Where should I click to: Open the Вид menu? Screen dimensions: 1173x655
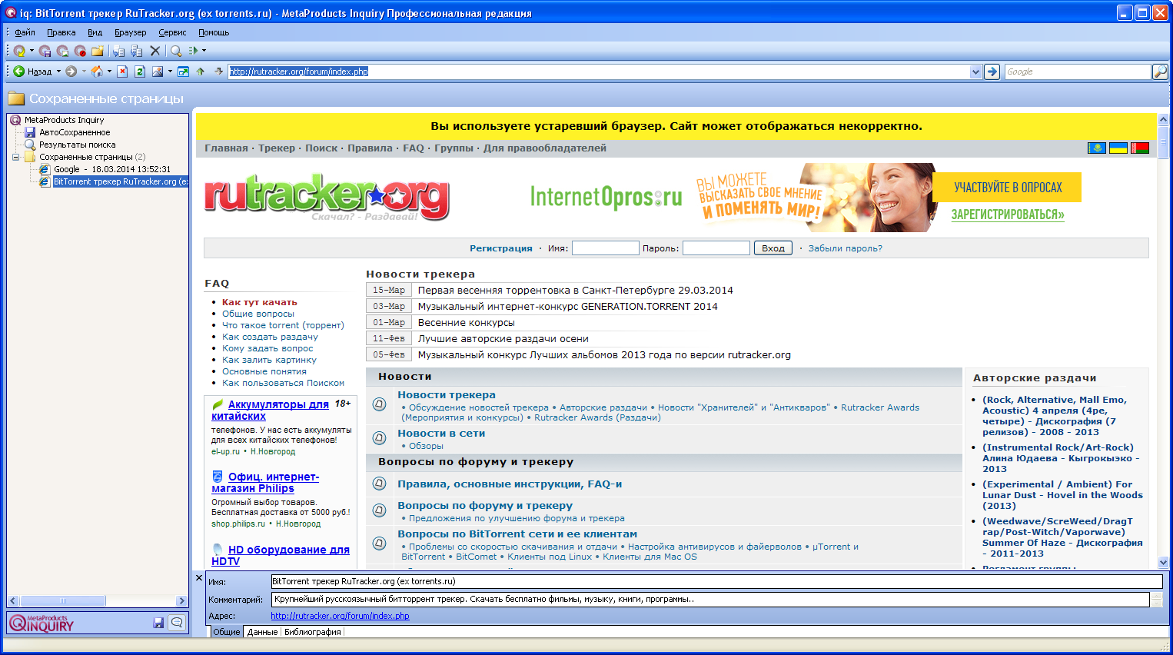(x=95, y=32)
